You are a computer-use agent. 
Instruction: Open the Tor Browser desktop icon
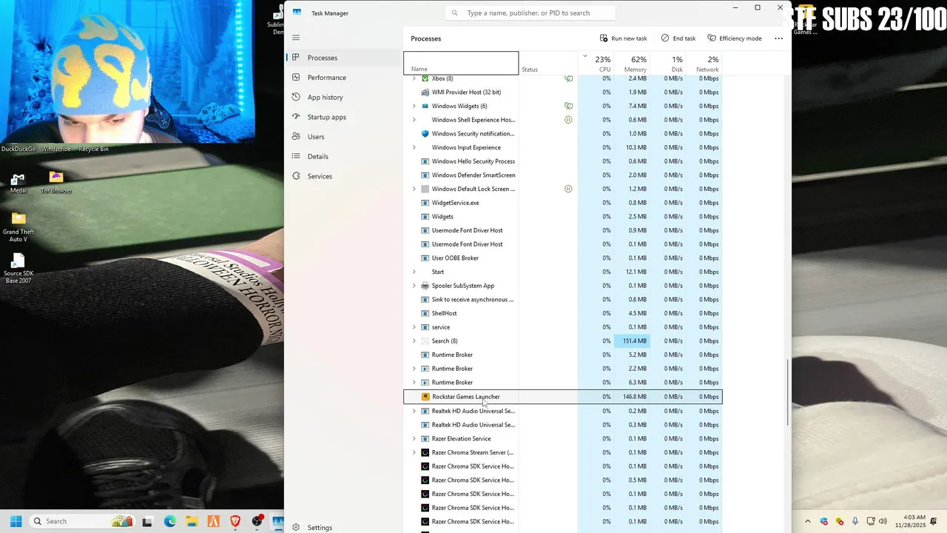click(56, 183)
